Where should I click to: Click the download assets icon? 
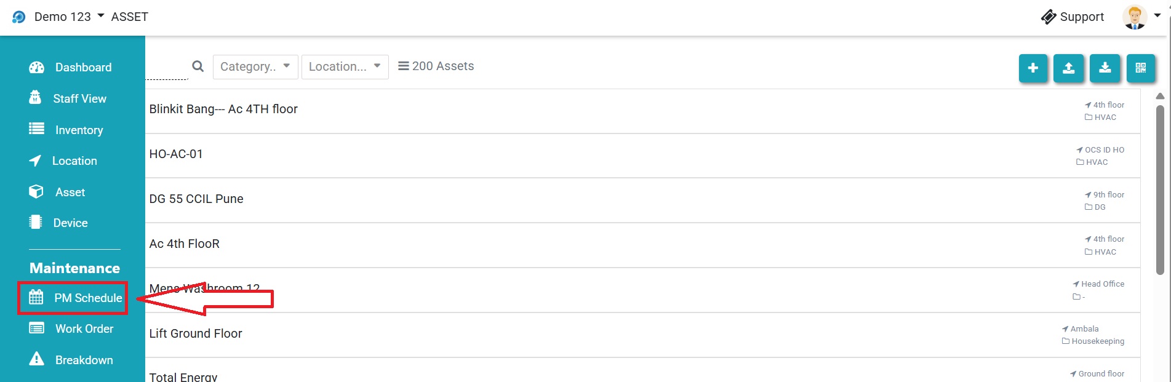(x=1105, y=68)
